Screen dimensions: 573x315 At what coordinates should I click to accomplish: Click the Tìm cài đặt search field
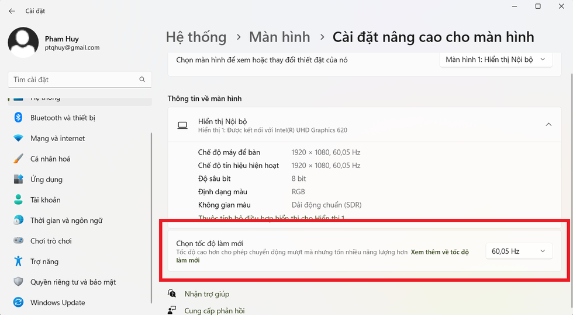click(x=80, y=79)
